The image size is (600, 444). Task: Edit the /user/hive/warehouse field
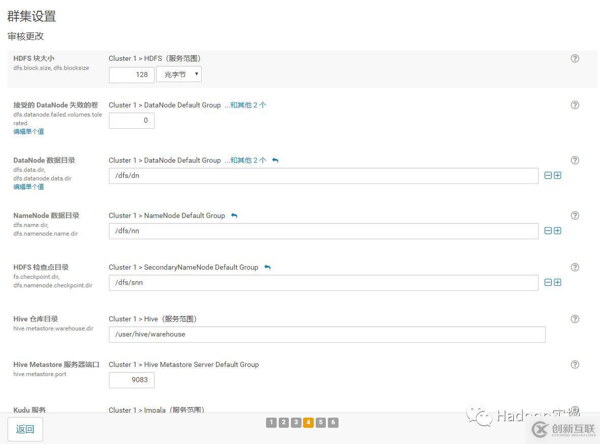[327, 335]
